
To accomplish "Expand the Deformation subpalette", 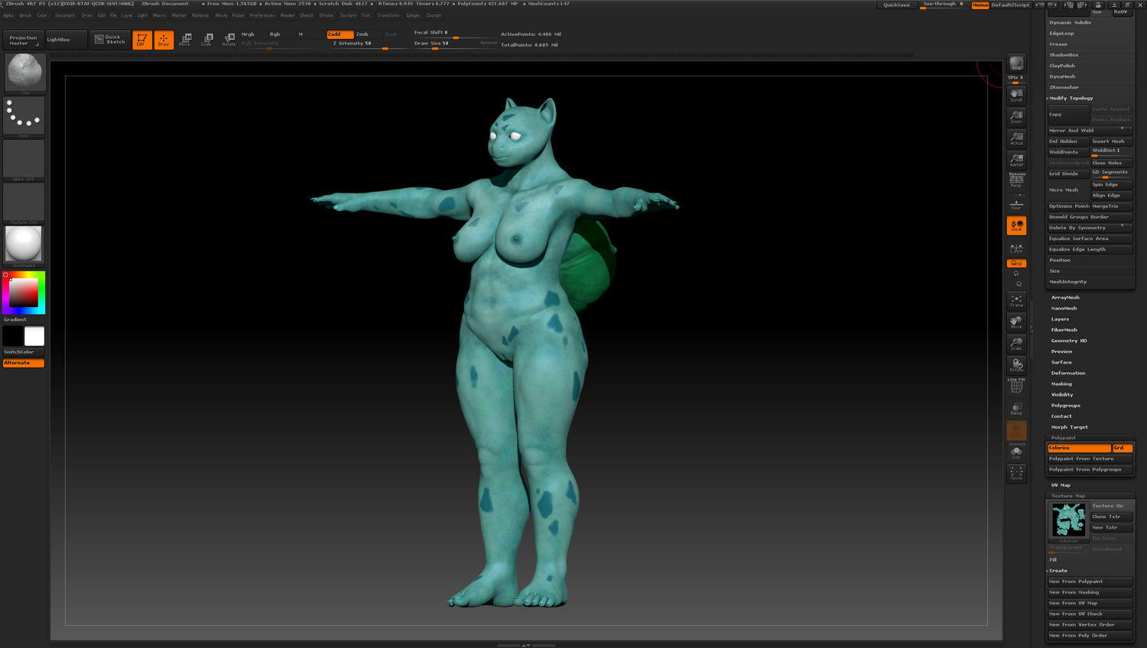I will click(x=1067, y=373).
